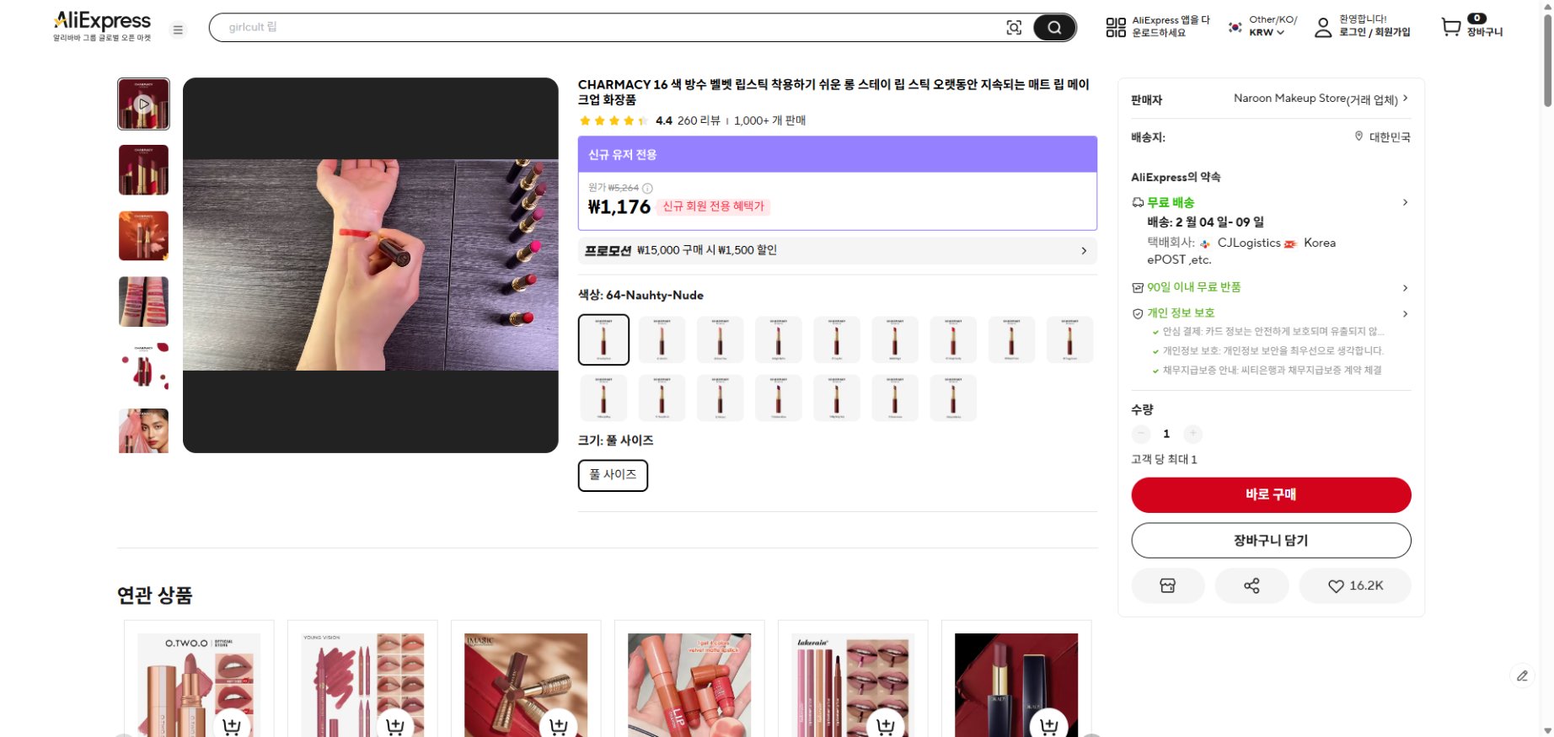Click the info icon beside original price
This screenshot has width=1554, height=737.
tap(647, 188)
